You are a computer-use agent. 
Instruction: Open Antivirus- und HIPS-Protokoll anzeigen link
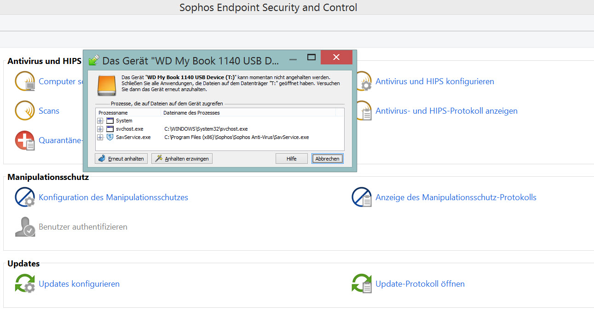coord(446,111)
